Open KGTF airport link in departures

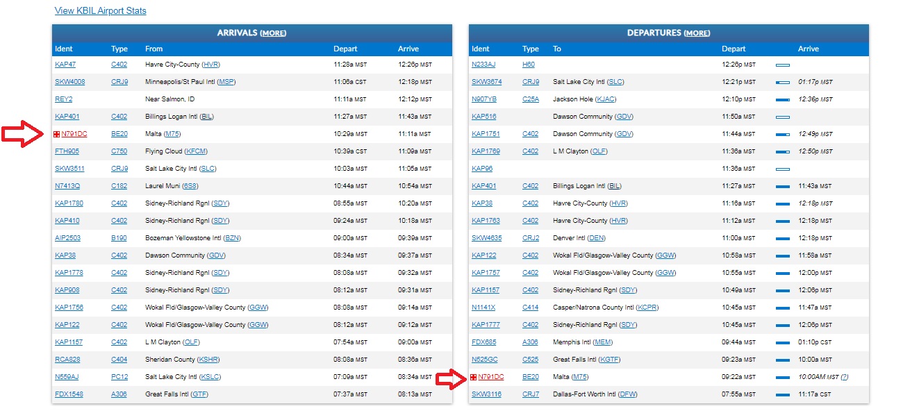609,360
